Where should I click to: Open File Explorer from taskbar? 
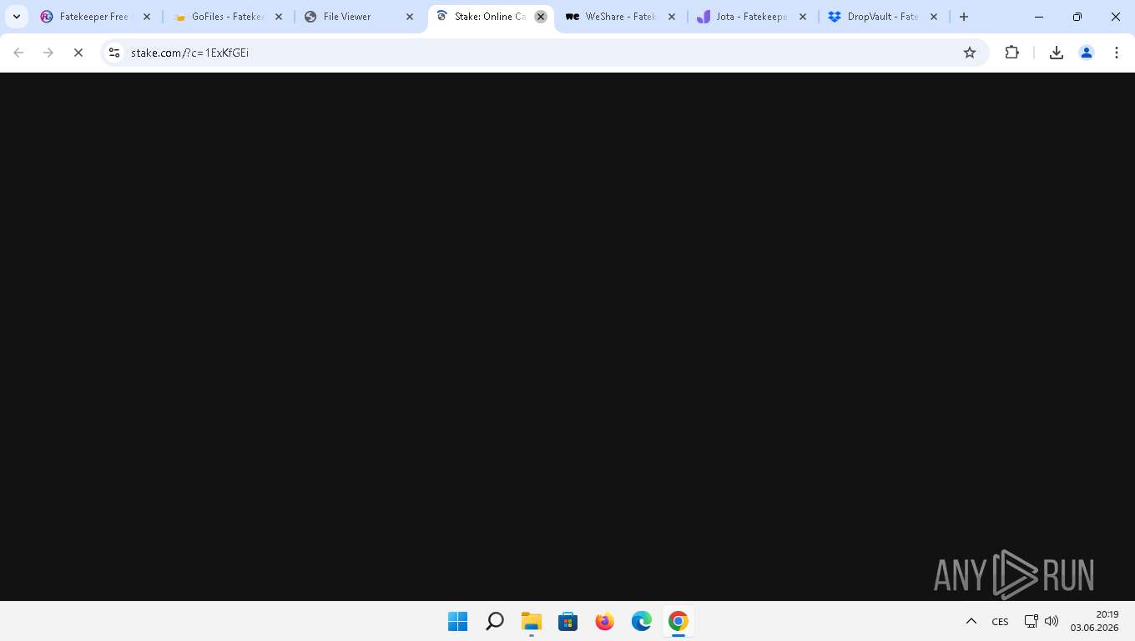(x=532, y=621)
